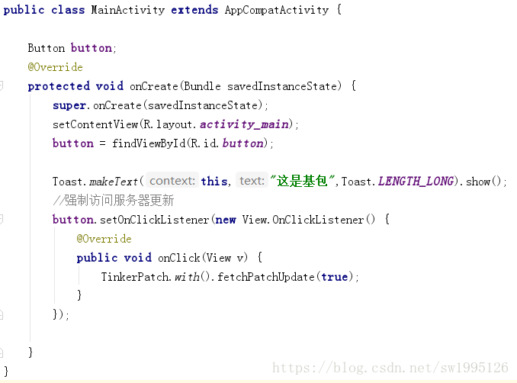The width and height of the screenshot is (517, 383).
Task: Click the italic with() method call
Action: (x=192, y=277)
